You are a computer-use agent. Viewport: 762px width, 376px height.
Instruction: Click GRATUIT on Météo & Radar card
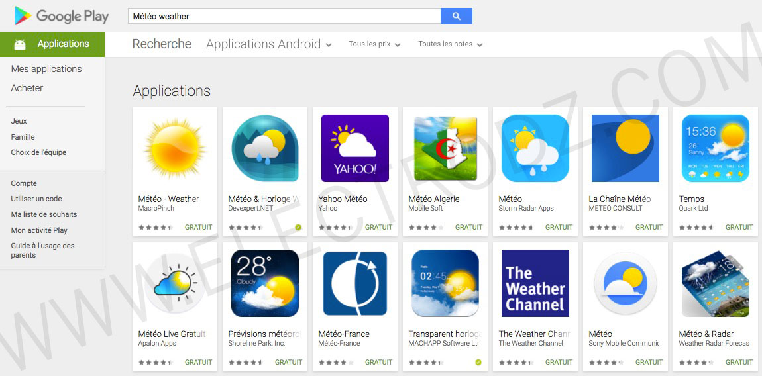(x=739, y=362)
